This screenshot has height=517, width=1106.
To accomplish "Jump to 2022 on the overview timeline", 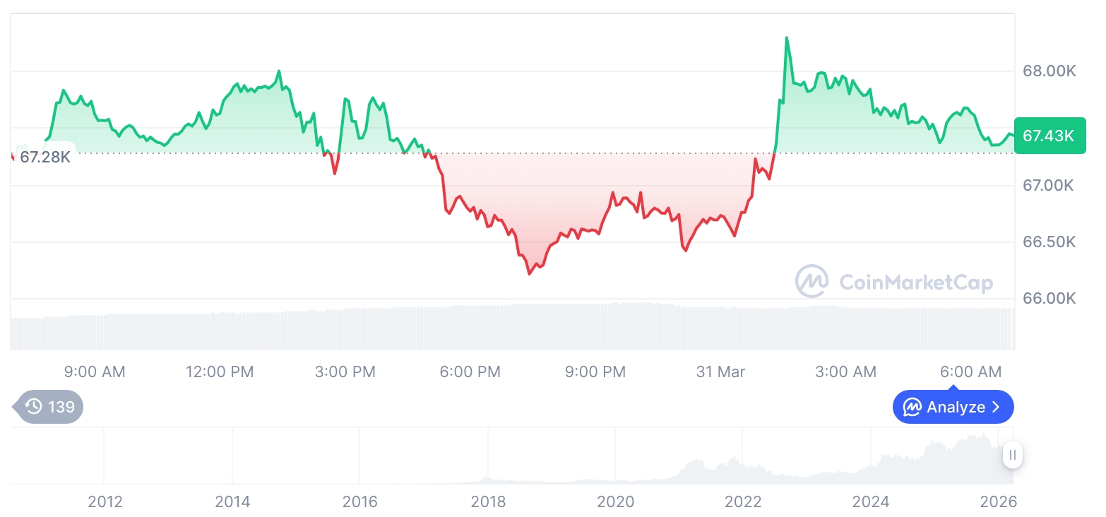I will [x=743, y=502].
